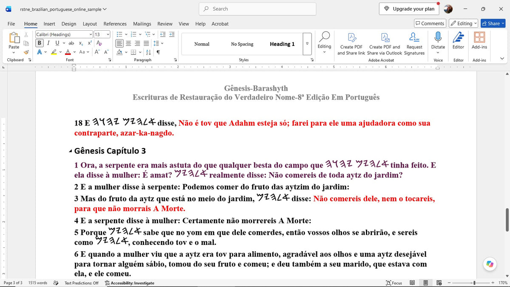Collapse the Gênesis Capítulo 3 heading

pyautogui.click(x=71, y=151)
